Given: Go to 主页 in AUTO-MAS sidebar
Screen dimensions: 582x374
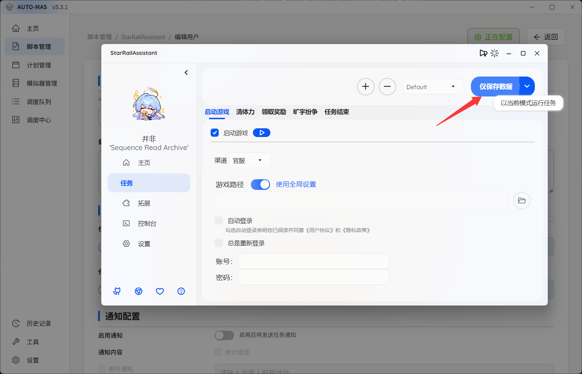Looking at the screenshot, I should pos(35,28).
